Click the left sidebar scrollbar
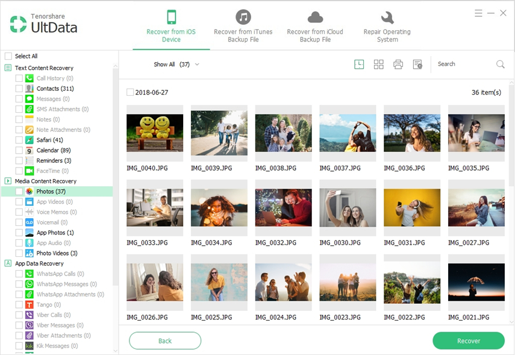515x355 pixels. (x=115, y=177)
